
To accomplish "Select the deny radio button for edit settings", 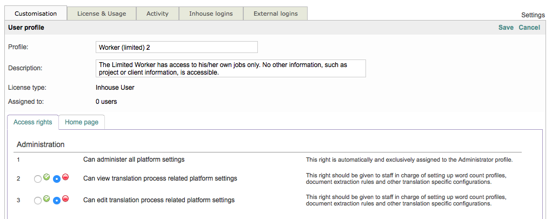I will (57, 201).
